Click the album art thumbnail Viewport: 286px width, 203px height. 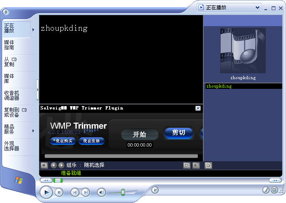click(x=243, y=51)
